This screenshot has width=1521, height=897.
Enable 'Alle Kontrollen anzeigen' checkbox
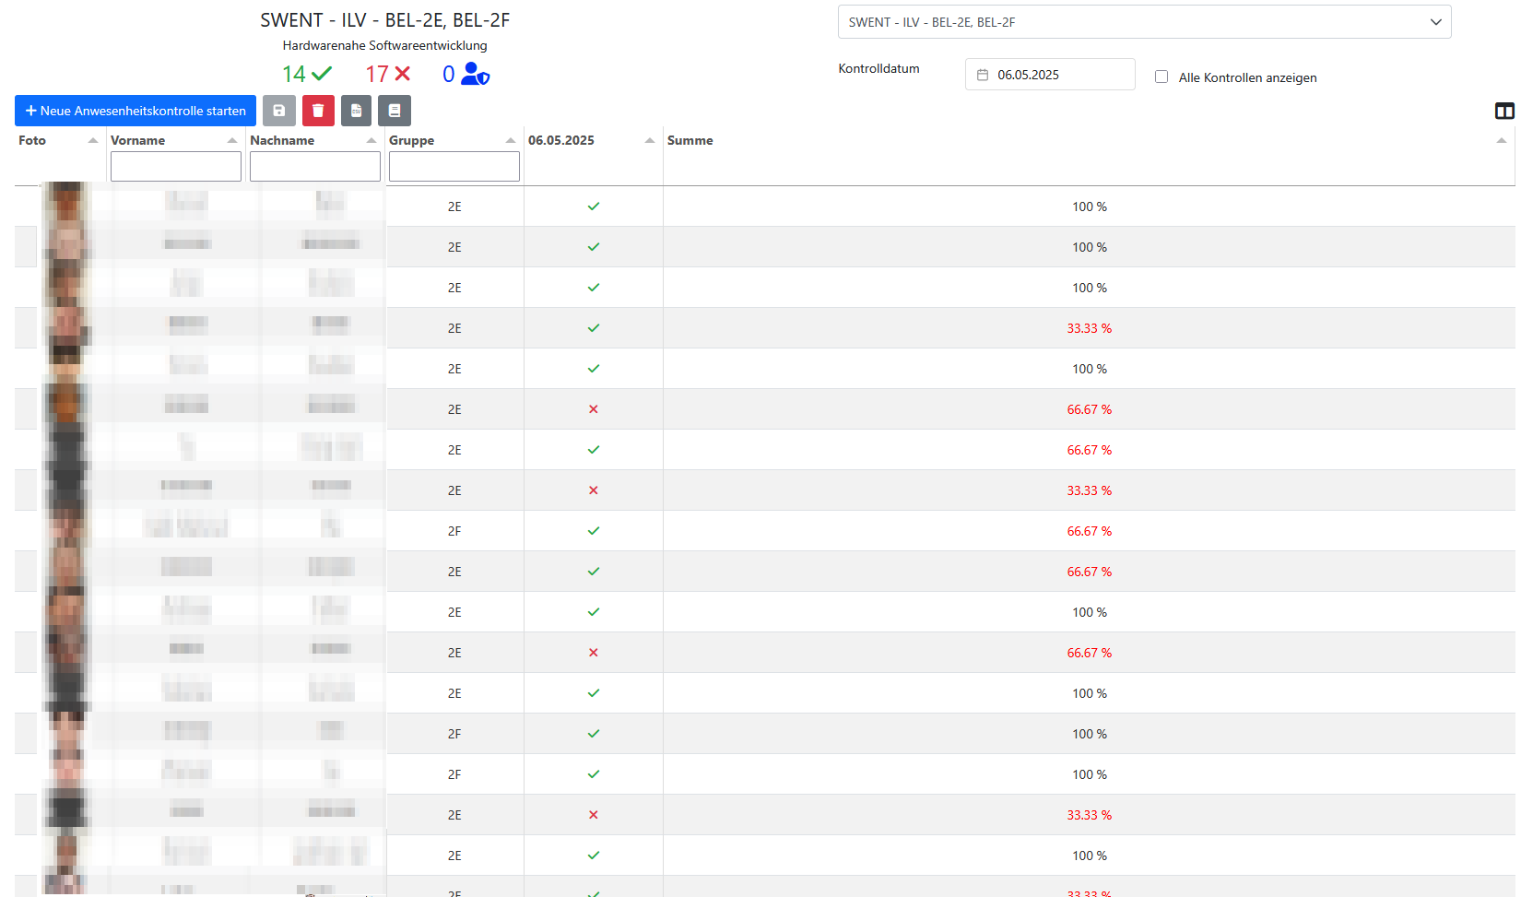click(1161, 77)
